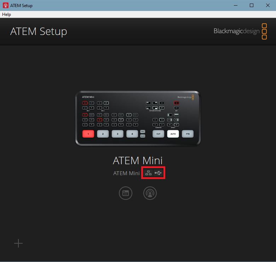Select input 3 on the ATEM Mini panel
Screen dimensions: 276x262
pyautogui.click(x=117, y=134)
